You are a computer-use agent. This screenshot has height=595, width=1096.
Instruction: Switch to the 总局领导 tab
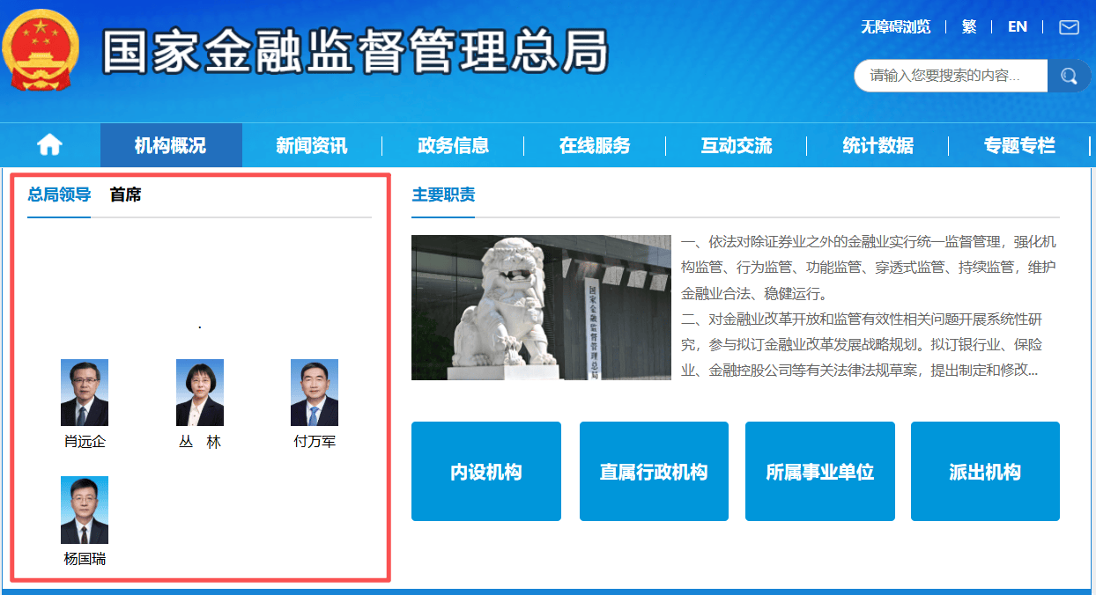point(59,195)
